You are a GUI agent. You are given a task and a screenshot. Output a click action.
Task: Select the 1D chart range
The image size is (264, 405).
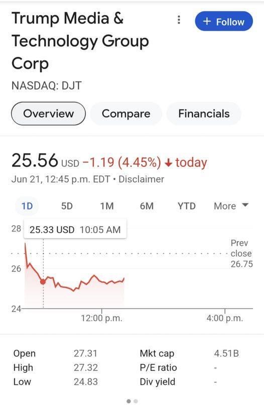[x=27, y=206]
